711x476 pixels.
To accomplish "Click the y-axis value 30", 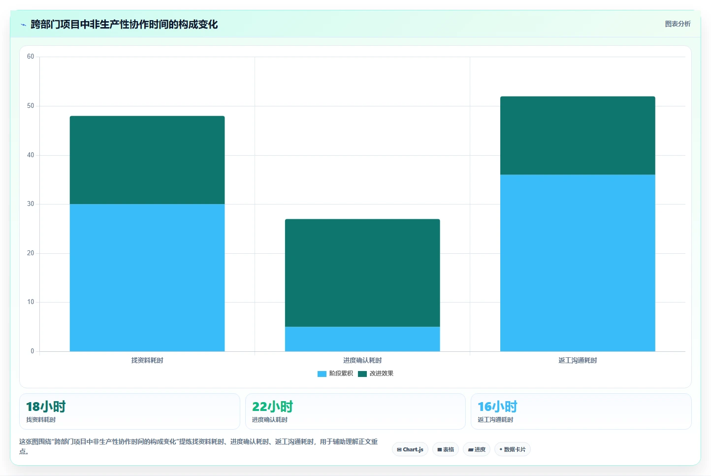I will [x=31, y=204].
